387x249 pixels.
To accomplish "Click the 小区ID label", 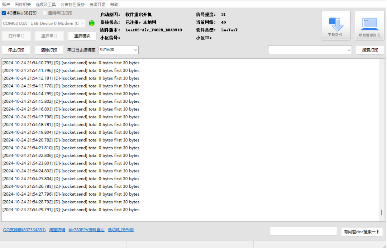I will coord(204,38).
